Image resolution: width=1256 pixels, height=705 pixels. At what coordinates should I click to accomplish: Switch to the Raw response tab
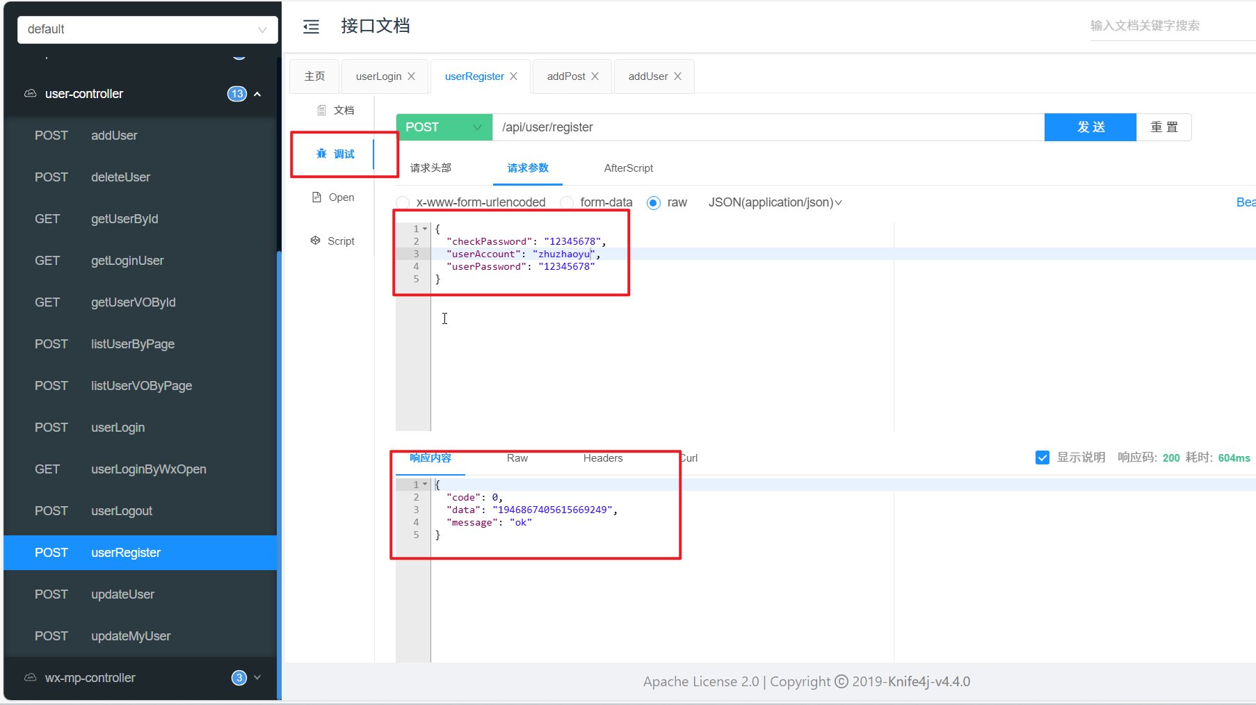tap(517, 458)
